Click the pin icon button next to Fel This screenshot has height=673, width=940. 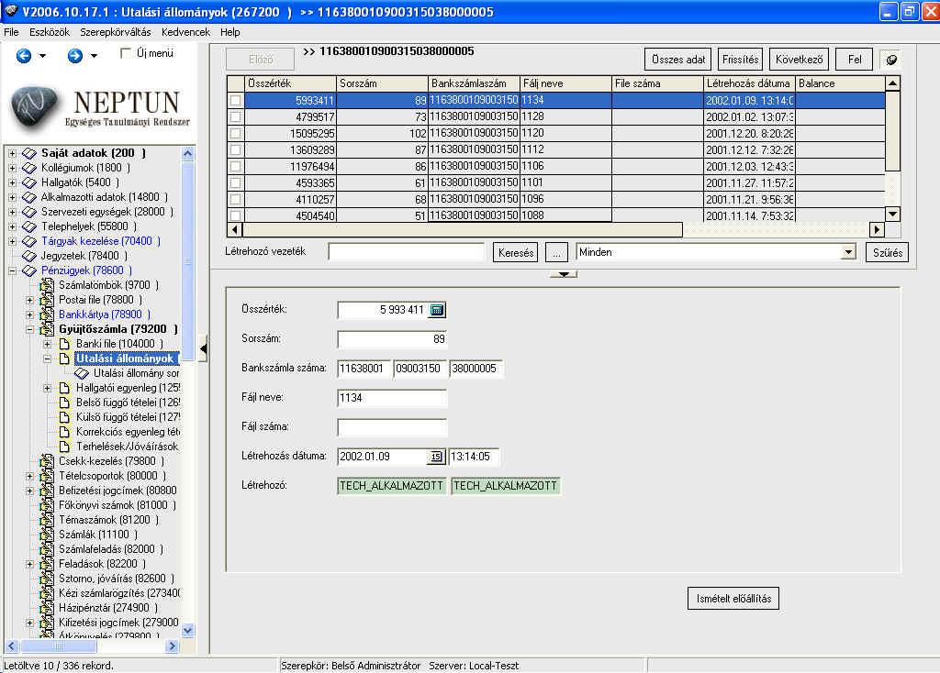pyautogui.click(x=891, y=60)
